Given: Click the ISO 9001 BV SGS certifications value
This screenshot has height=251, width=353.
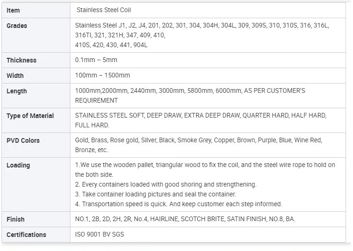Looking at the screenshot, I should [99, 234].
